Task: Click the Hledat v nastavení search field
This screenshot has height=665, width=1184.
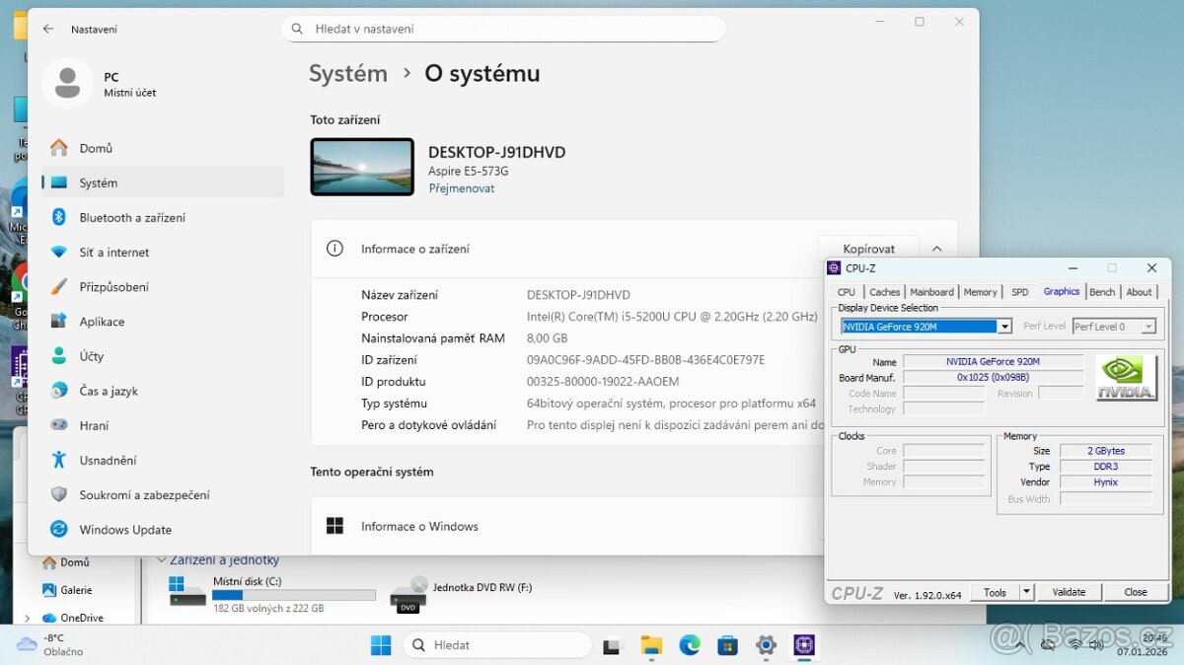Action: (x=503, y=29)
